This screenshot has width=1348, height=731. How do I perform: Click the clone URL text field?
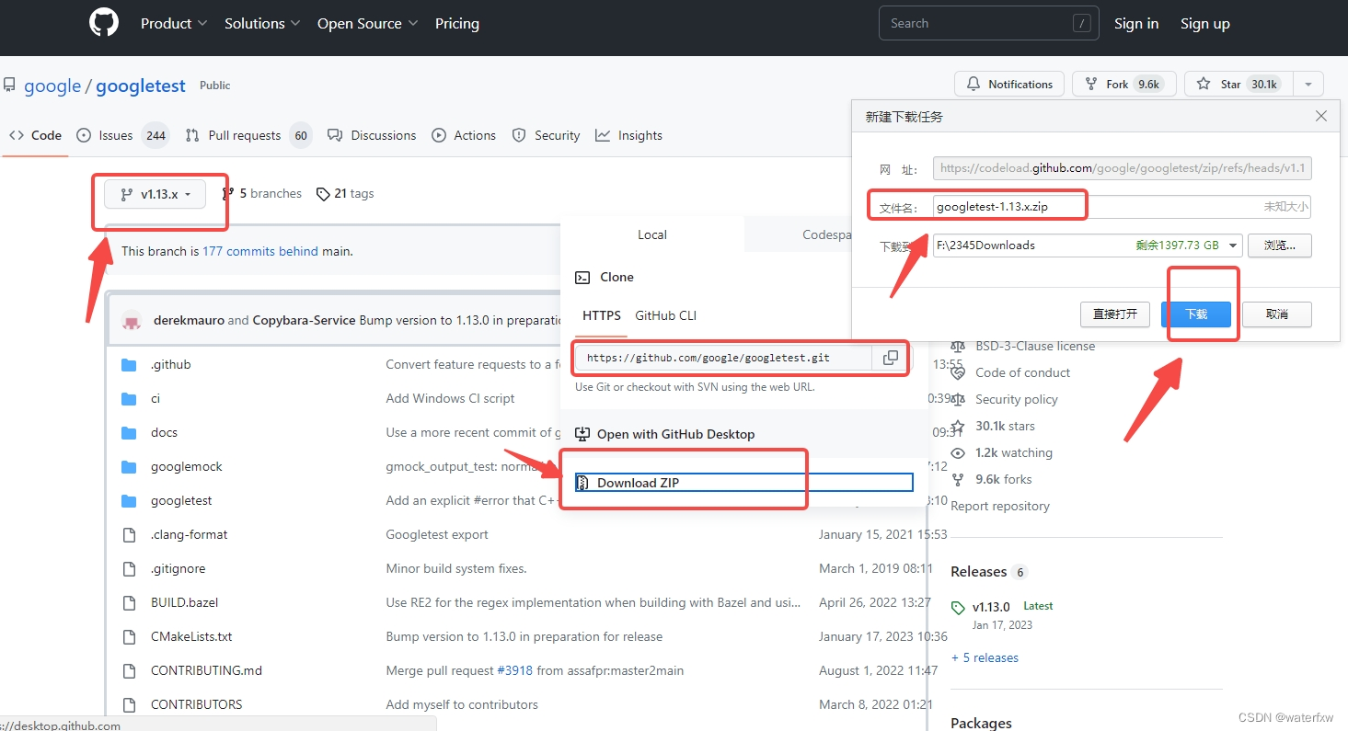724,358
